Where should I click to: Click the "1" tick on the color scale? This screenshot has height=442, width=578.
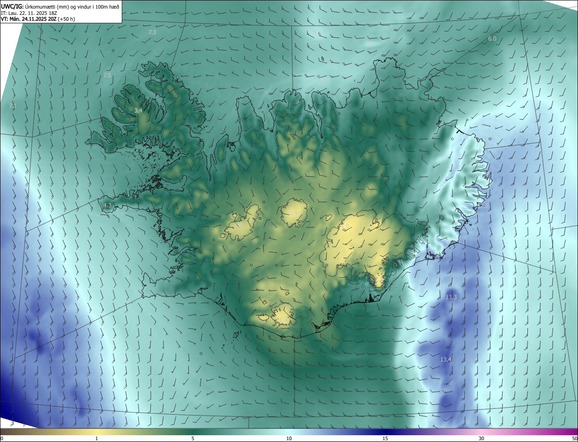(x=97, y=438)
